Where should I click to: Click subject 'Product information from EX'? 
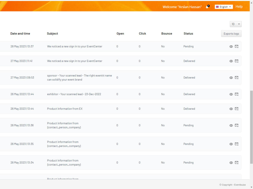[65, 109]
